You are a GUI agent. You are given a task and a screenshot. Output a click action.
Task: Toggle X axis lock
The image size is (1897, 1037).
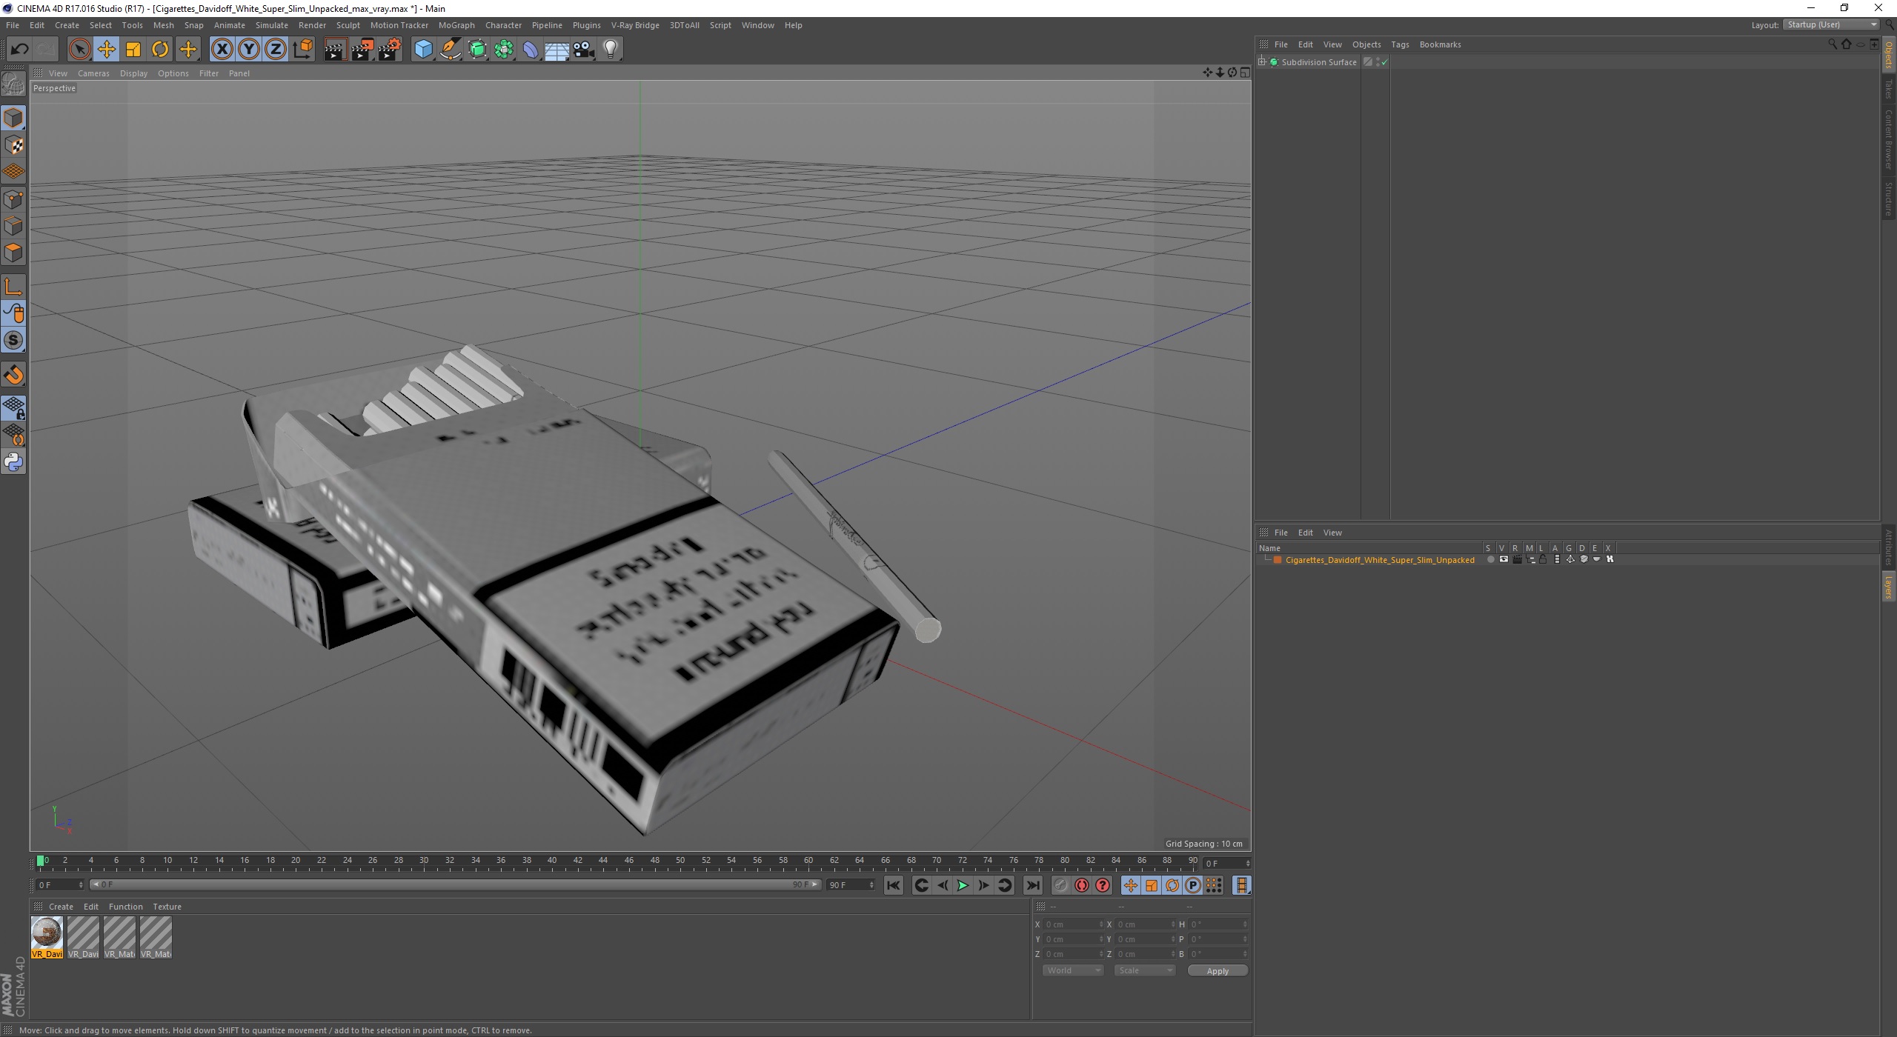point(222,50)
